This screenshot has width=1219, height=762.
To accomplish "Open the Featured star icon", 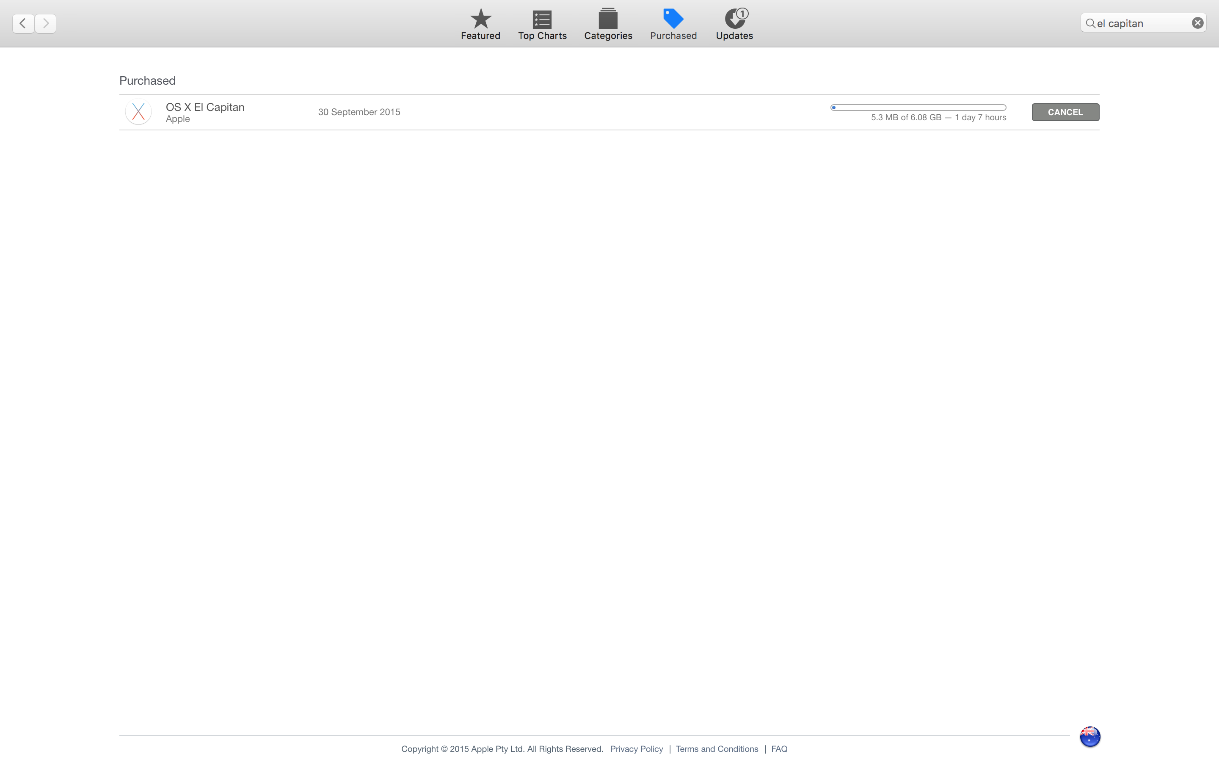I will tap(480, 19).
